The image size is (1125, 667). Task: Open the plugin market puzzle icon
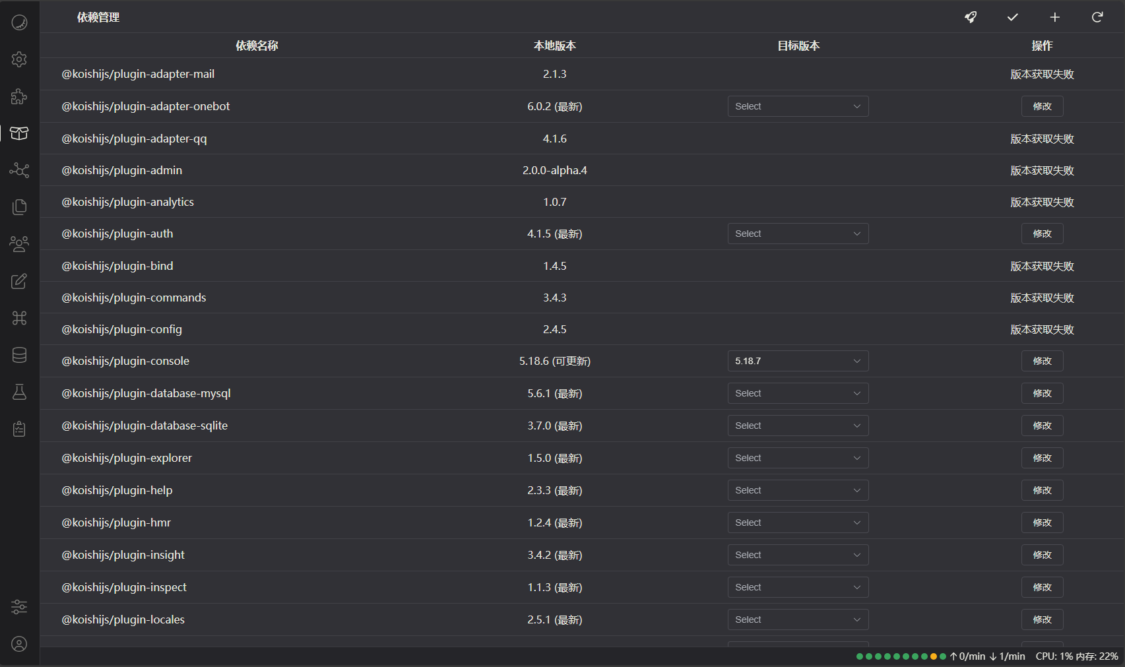coord(19,96)
